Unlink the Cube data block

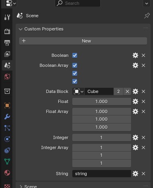(x=127, y=91)
